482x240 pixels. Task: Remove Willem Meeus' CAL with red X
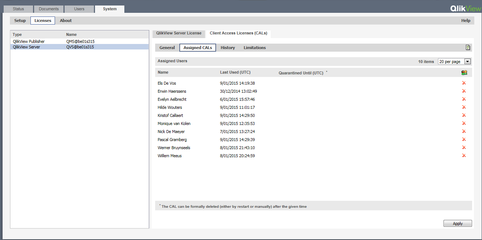464,156
